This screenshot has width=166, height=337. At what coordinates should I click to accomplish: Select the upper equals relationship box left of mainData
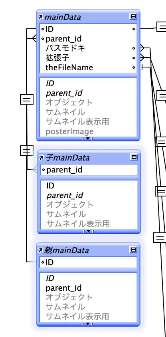(x=27, y=99)
